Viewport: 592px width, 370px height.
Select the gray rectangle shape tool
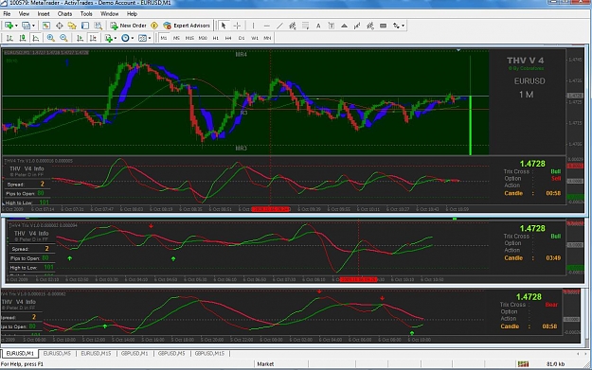[383, 26]
